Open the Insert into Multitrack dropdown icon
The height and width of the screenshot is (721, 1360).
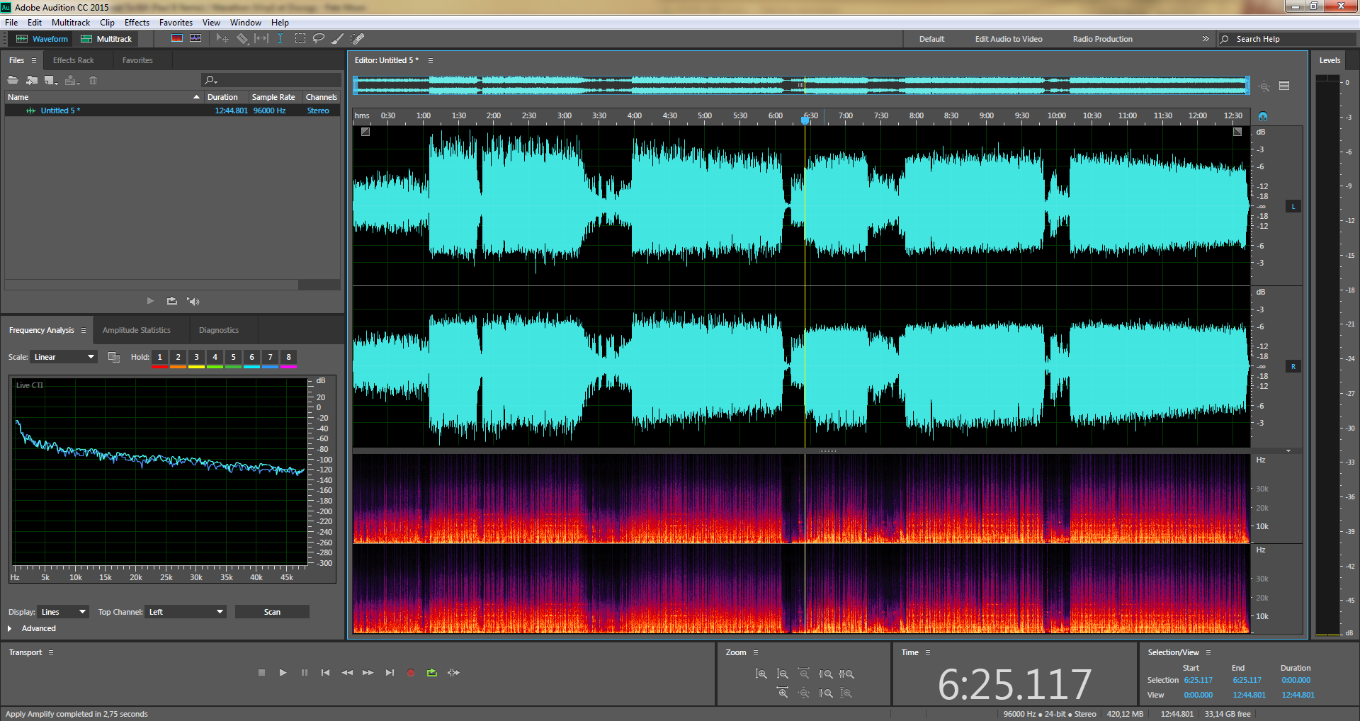(x=72, y=80)
